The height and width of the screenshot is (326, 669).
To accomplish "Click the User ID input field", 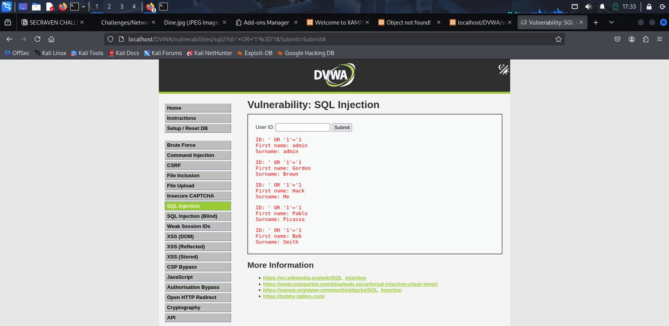I will pyautogui.click(x=303, y=128).
